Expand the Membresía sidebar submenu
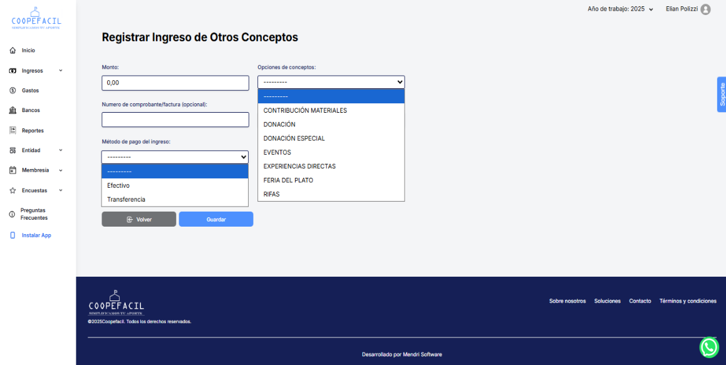 click(61, 170)
